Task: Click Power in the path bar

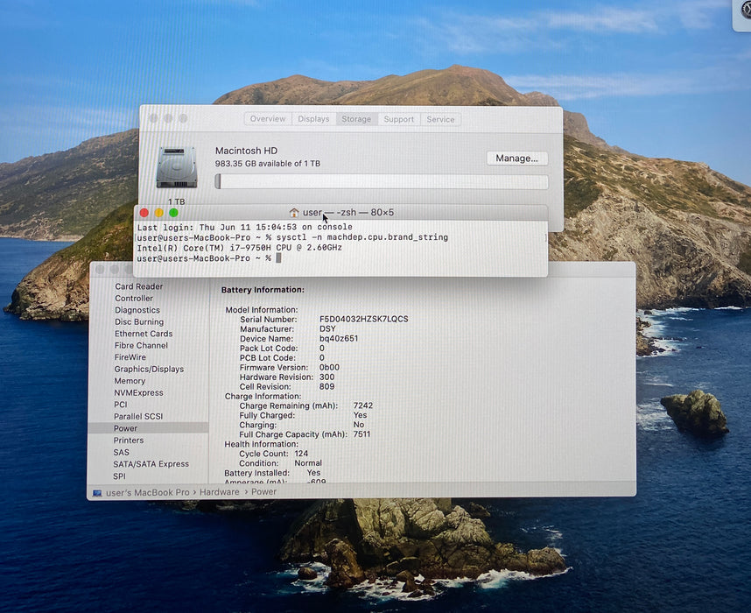Action: [264, 491]
